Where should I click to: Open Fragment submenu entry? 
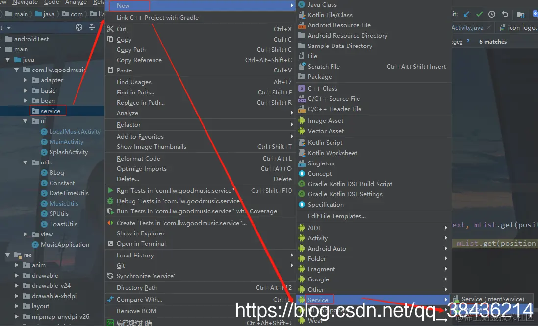[374, 269]
